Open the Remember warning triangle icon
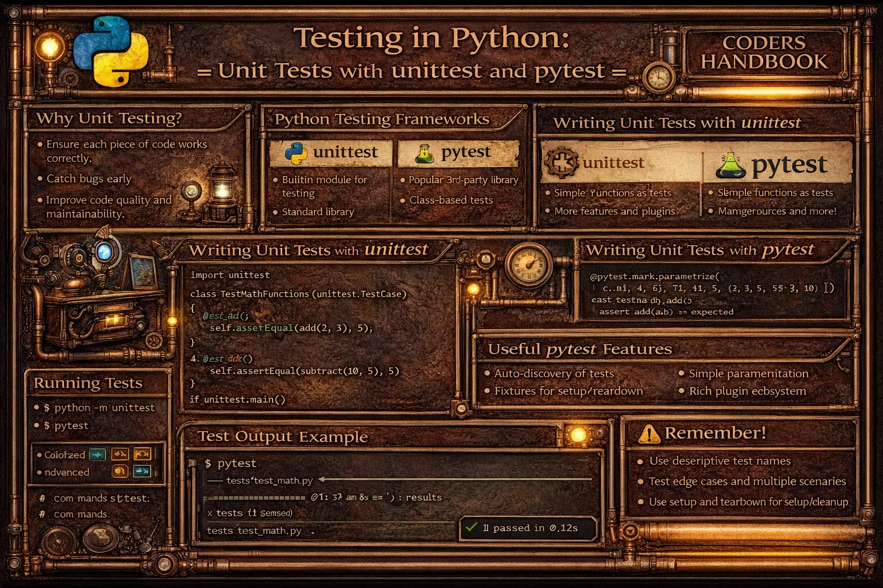Image resolution: width=883 pixels, height=588 pixels. pos(648,434)
